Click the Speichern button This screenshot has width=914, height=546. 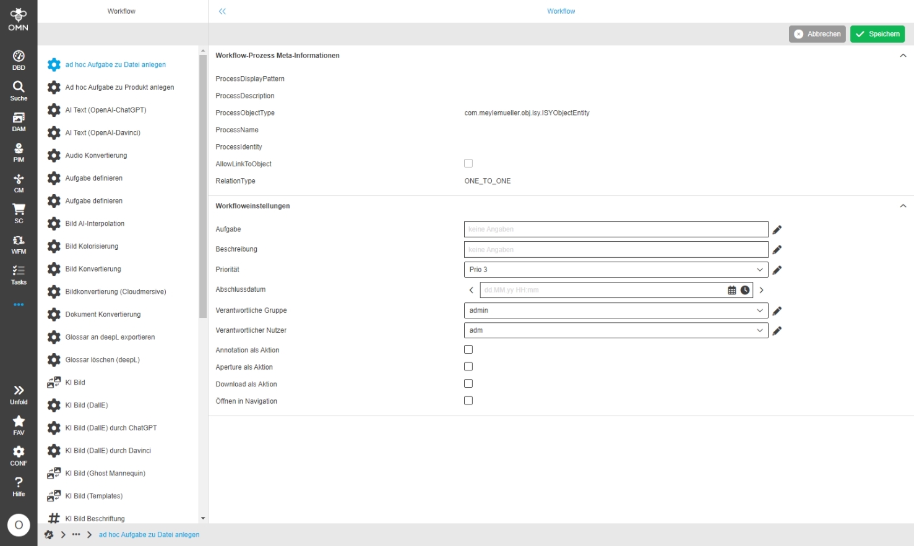tap(877, 34)
